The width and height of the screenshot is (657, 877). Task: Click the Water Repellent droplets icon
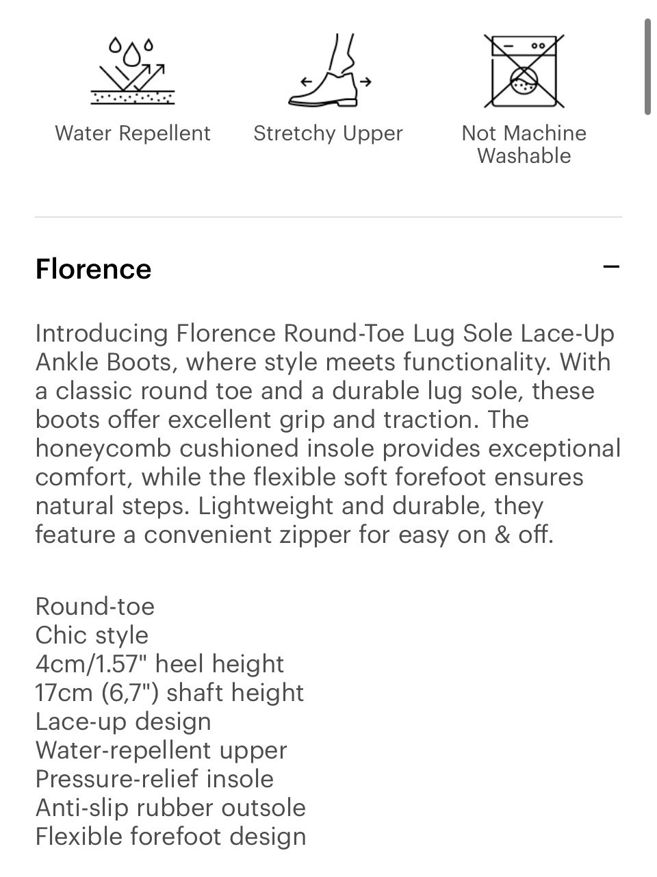tap(133, 71)
